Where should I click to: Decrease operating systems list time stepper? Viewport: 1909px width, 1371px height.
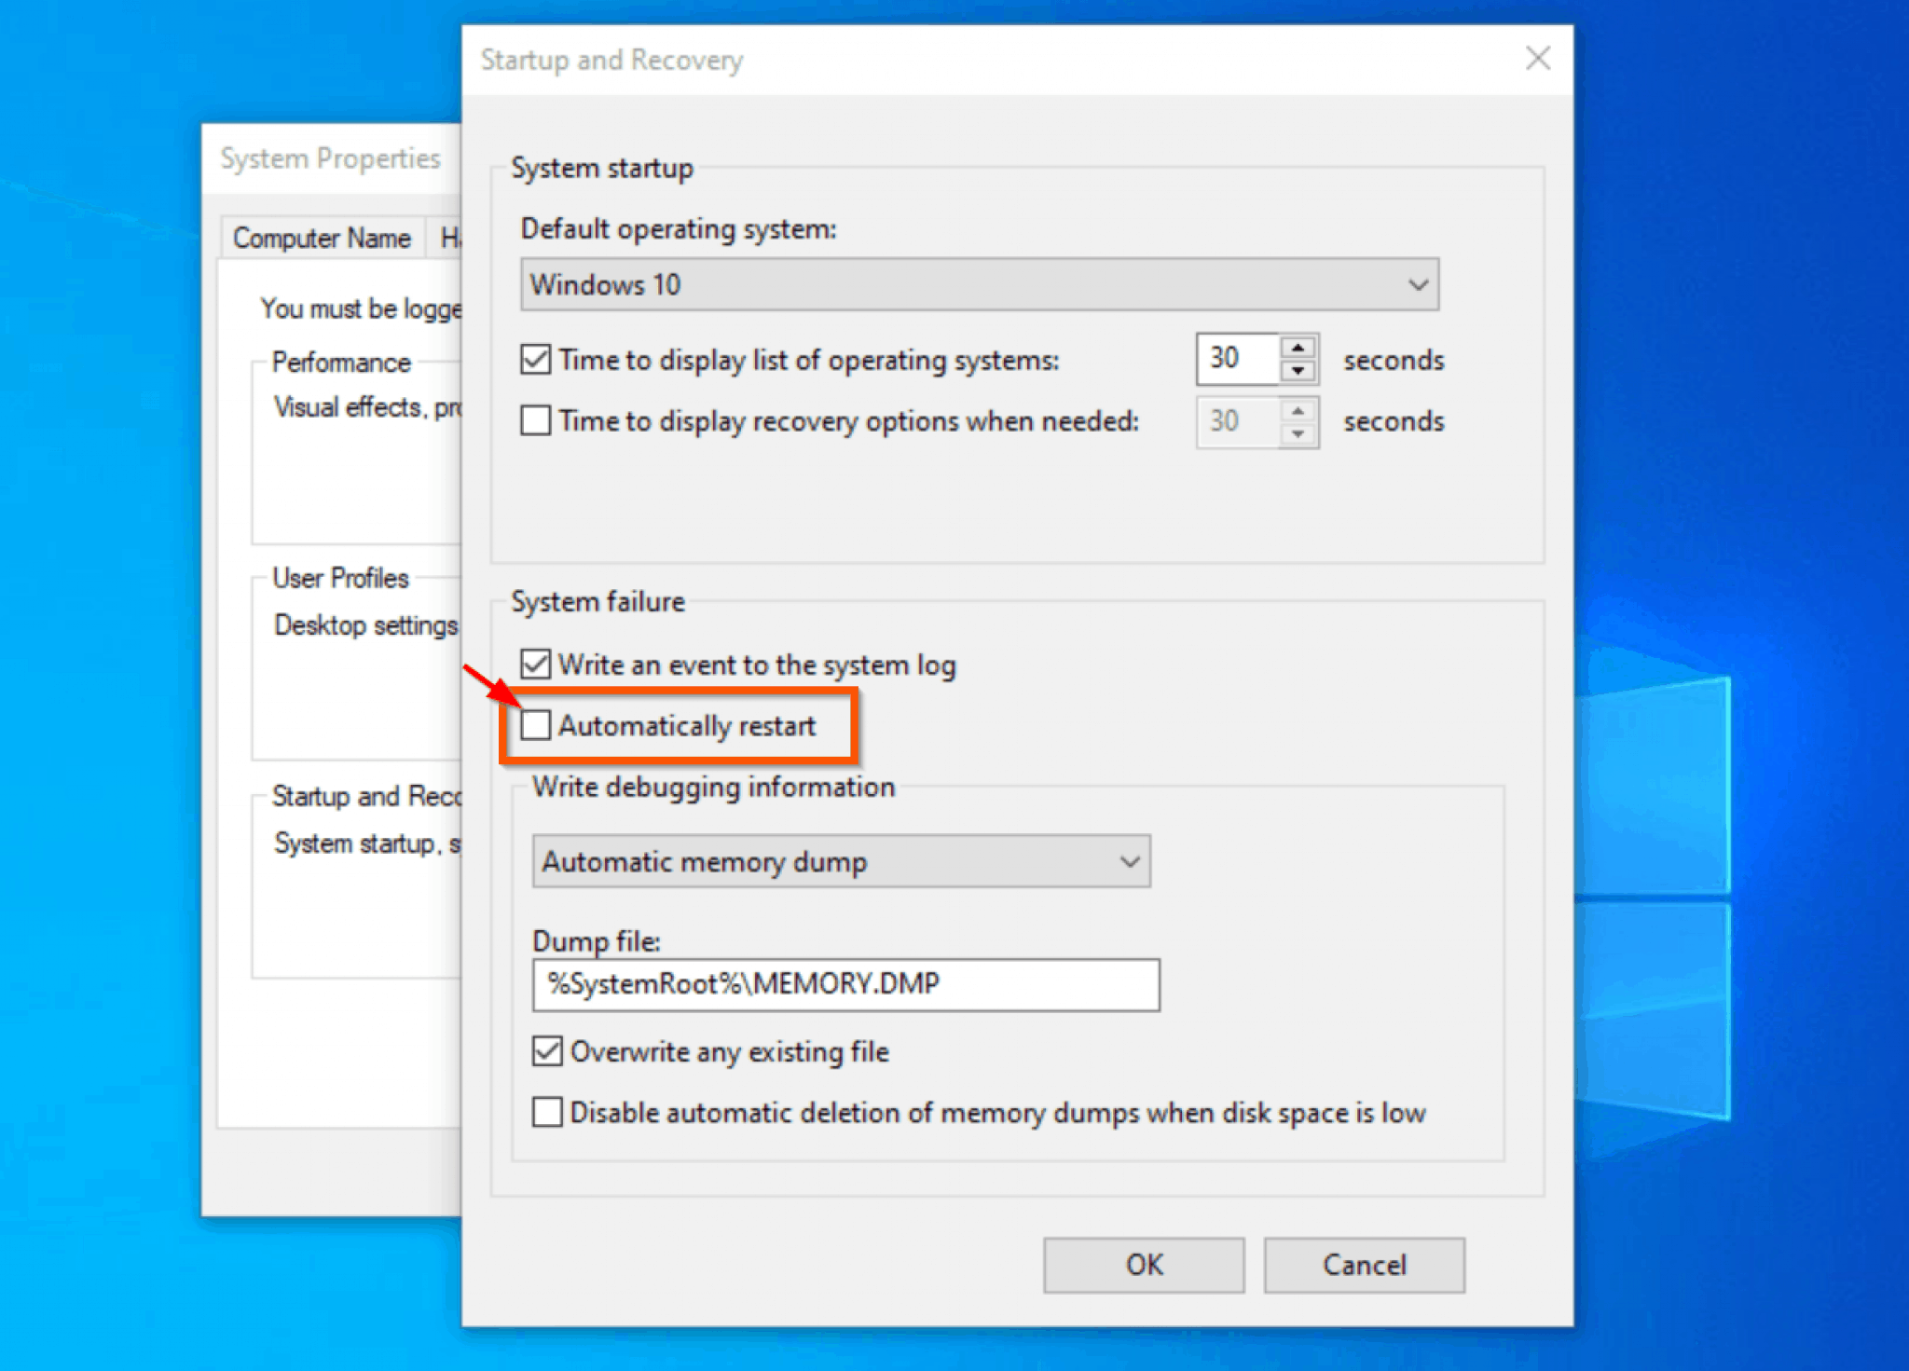click(x=1298, y=371)
